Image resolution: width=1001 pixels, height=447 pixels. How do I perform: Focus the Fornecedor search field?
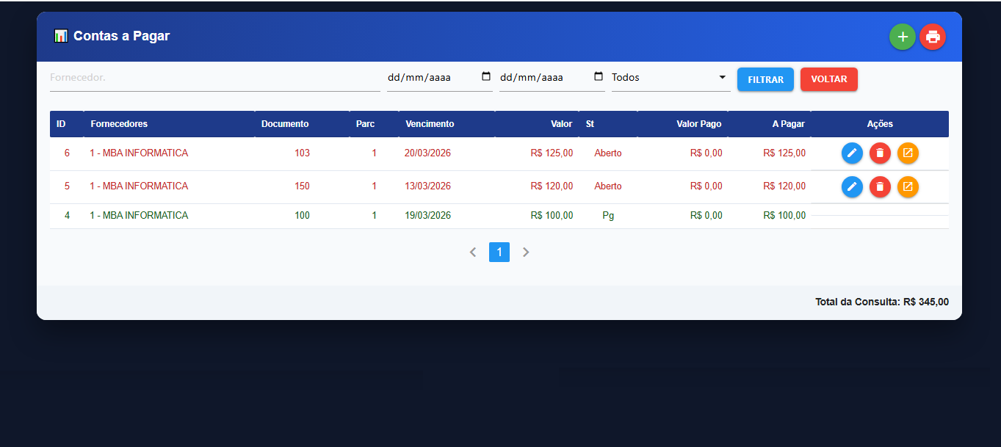pos(214,78)
